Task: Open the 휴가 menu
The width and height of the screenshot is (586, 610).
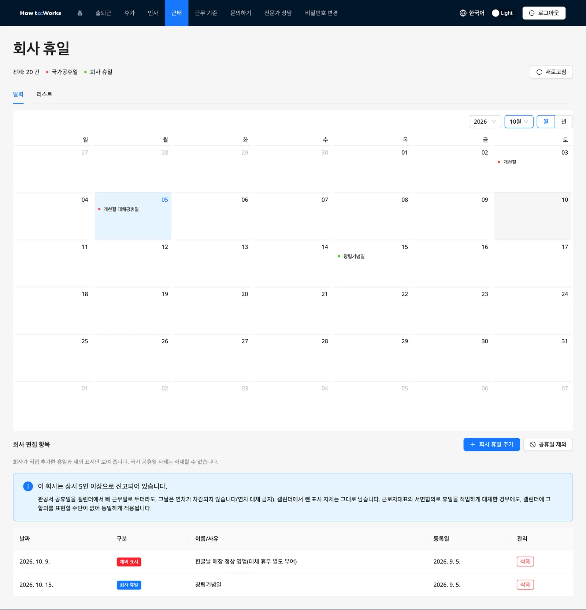Action: 129,13
